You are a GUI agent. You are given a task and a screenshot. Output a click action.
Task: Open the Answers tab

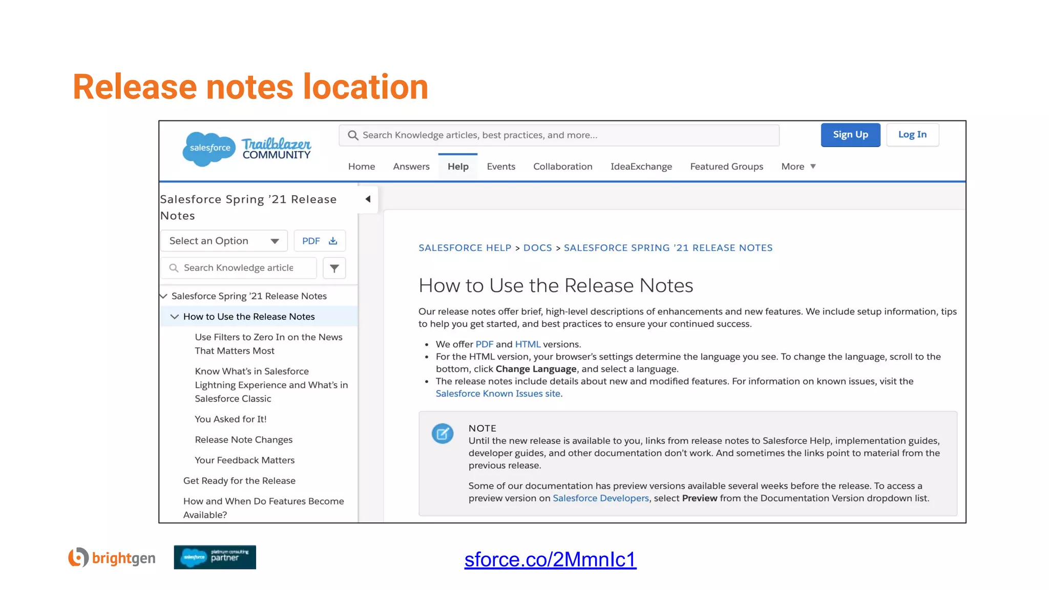coord(411,166)
